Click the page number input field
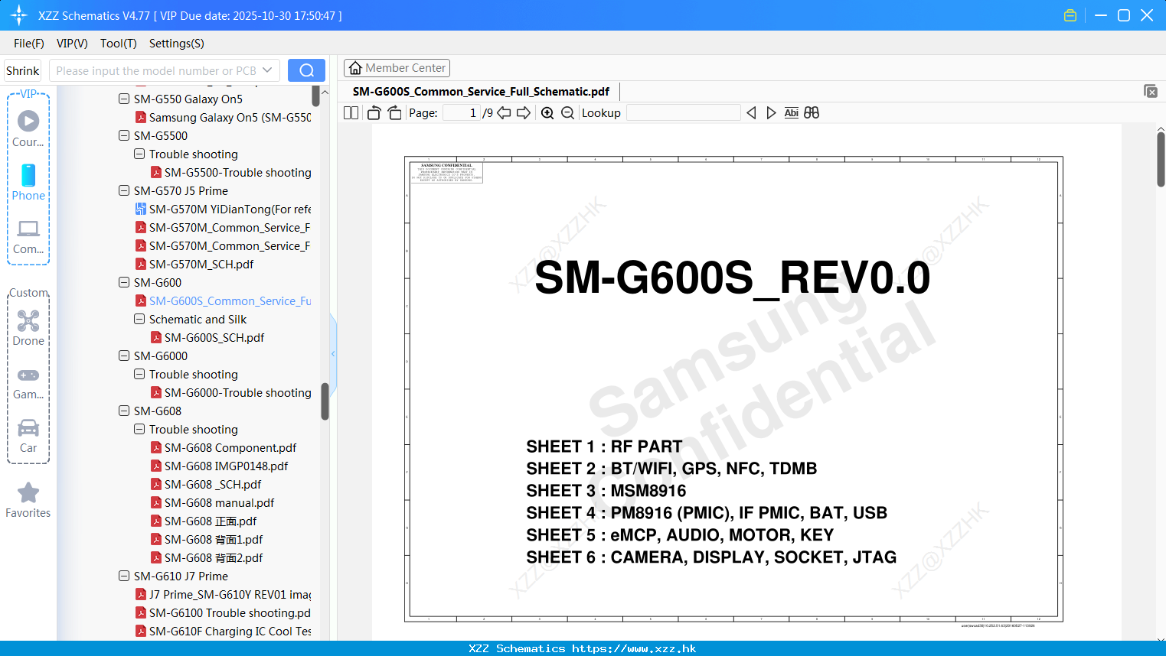1166x656 pixels. [462, 112]
